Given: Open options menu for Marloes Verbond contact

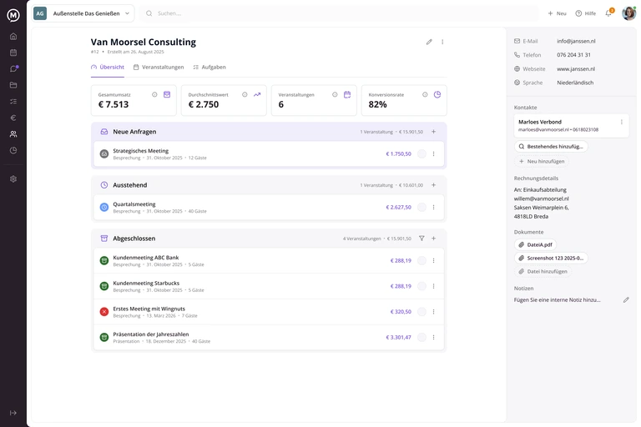Looking at the screenshot, I should pos(621,122).
